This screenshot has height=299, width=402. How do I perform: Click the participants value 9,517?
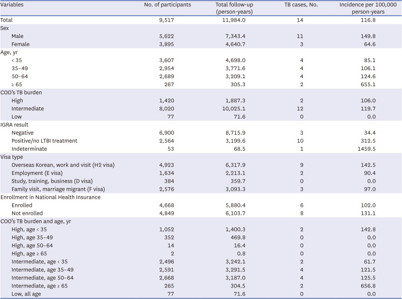[168, 20]
